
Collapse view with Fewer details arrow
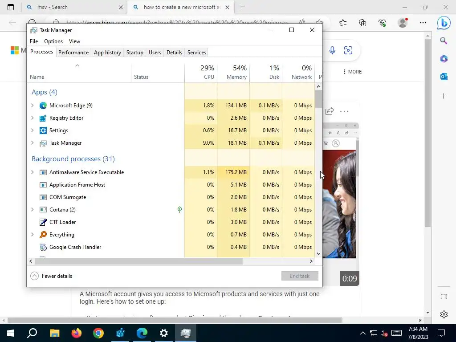(34, 276)
